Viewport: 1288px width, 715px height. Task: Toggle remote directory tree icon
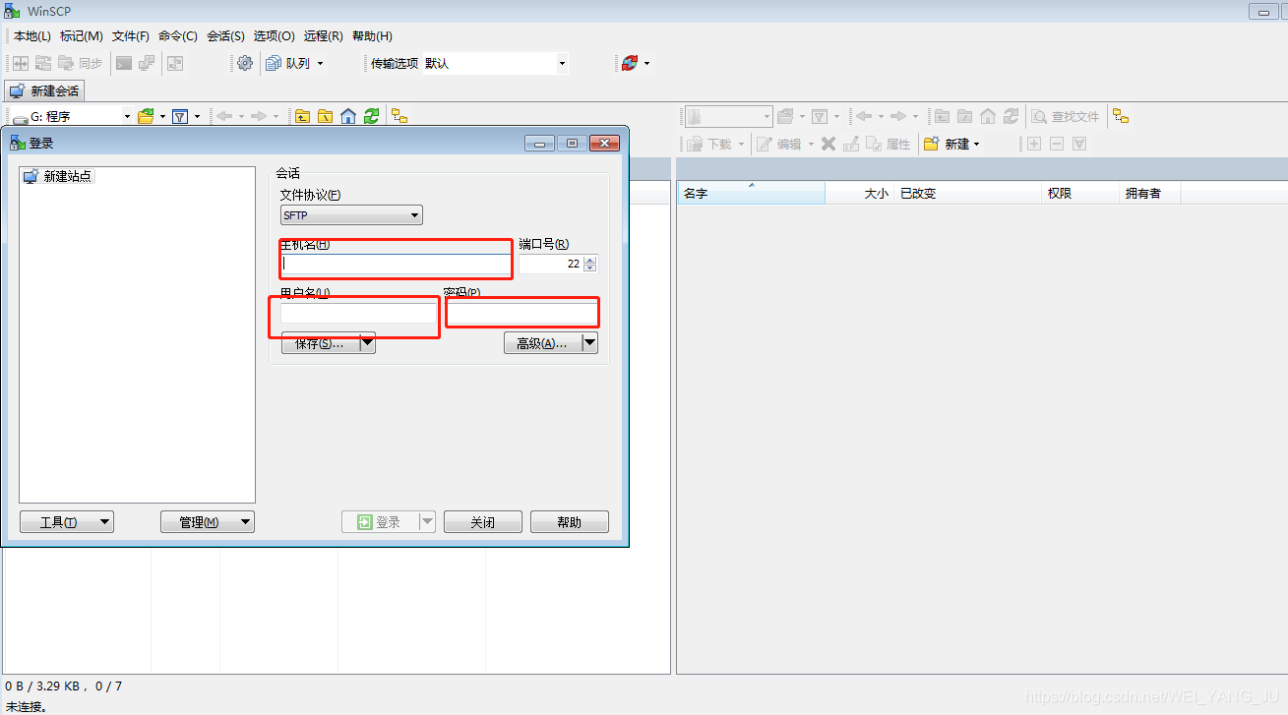1120,116
